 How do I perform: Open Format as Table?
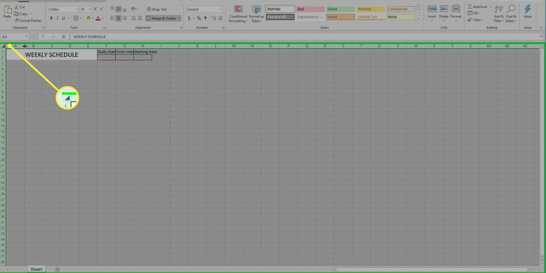point(256,14)
